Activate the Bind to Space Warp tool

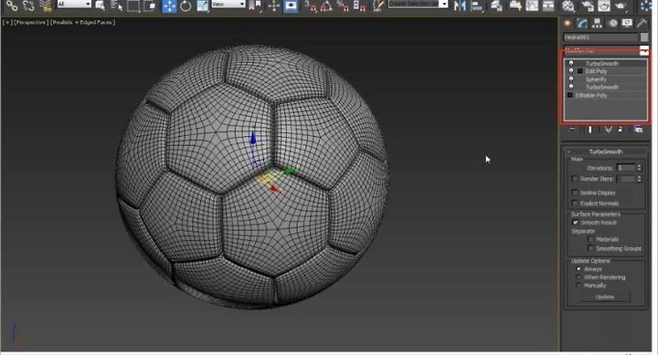point(46,5)
